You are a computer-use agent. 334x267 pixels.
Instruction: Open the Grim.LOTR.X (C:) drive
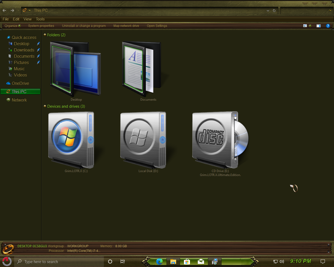[x=71, y=140]
